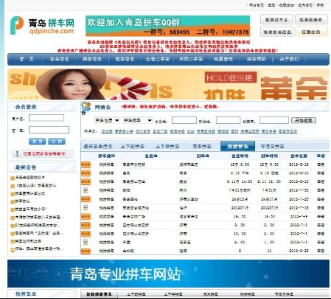Click the 优秀车主 section heading
Screen dimensions: 331x299
click(26, 294)
